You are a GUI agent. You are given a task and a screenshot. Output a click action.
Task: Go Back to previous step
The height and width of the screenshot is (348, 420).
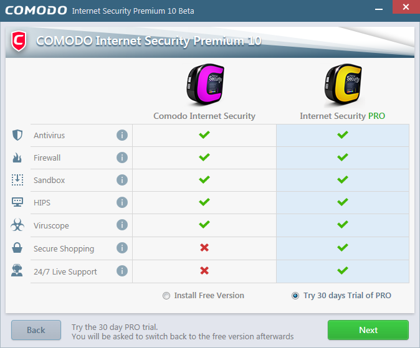tap(36, 330)
